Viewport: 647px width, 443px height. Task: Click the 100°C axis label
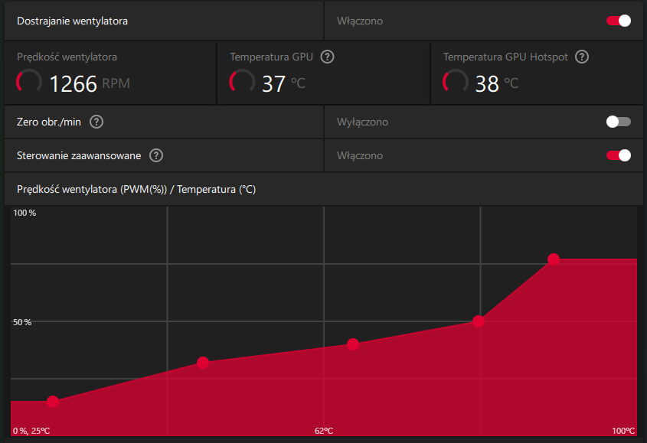point(623,431)
